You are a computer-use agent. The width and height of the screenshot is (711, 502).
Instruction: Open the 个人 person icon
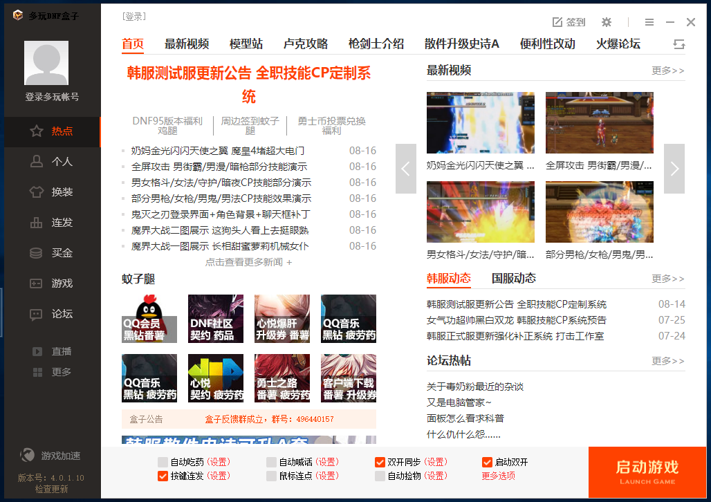[36, 161]
